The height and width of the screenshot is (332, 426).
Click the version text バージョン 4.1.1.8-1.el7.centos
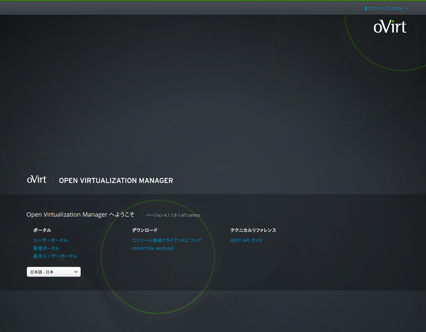coord(173,215)
